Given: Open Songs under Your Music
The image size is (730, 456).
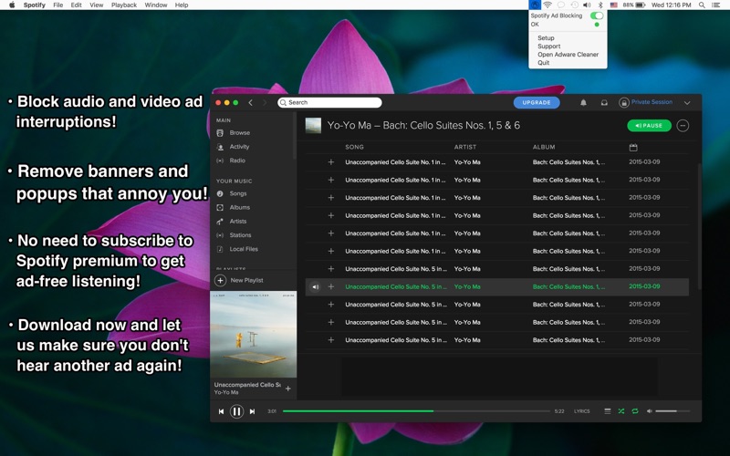Looking at the screenshot, I should click(238, 193).
